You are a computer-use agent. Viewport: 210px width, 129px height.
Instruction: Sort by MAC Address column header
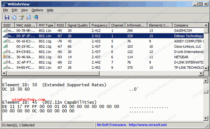(x=25, y=25)
